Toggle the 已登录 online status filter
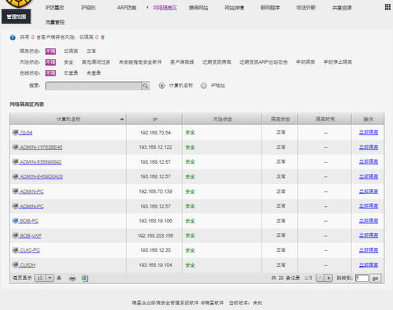The height and width of the screenshot is (310, 393). click(x=71, y=73)
